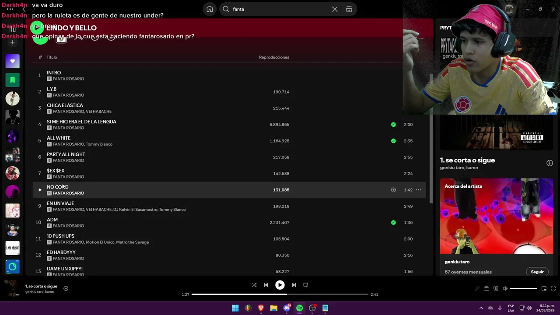Viewport: 560px width, 315px height.
Task: Click the main Play button in player bar
Action: (280, 285)
